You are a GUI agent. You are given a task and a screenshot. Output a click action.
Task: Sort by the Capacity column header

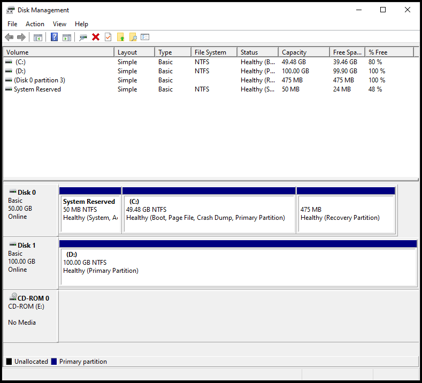click(304, 52)
